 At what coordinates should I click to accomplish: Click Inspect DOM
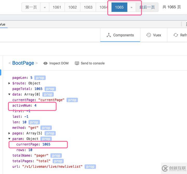coord(56,63)
